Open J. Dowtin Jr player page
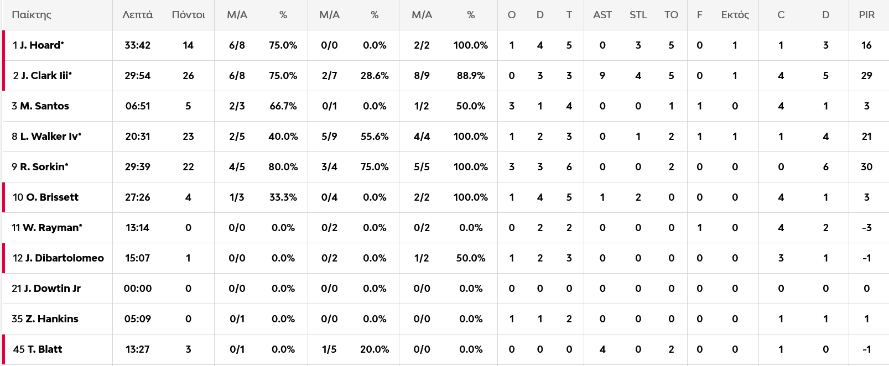Screen dimensions: 889x366 [52, 289]
